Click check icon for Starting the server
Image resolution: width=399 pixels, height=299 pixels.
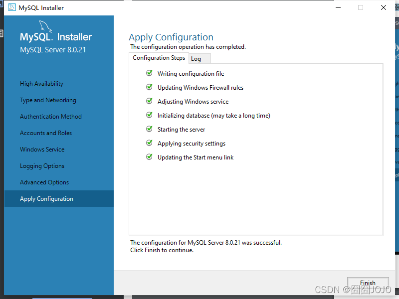coord(149,129)
